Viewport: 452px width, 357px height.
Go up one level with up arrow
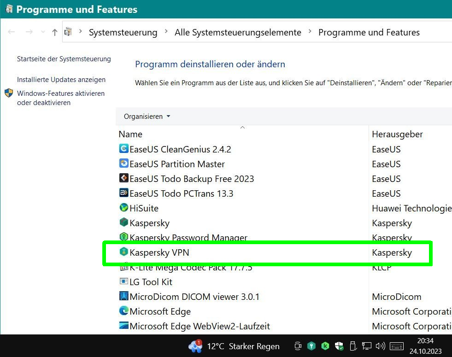pos(55,32)
